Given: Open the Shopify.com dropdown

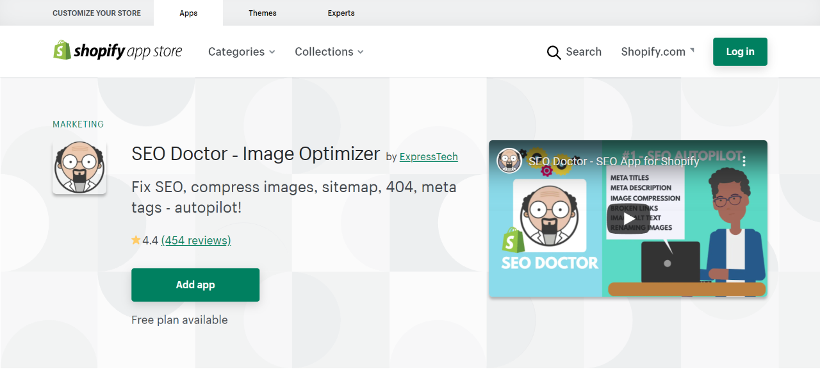Looking at the screenshot, I should click(x=658, y=52).
